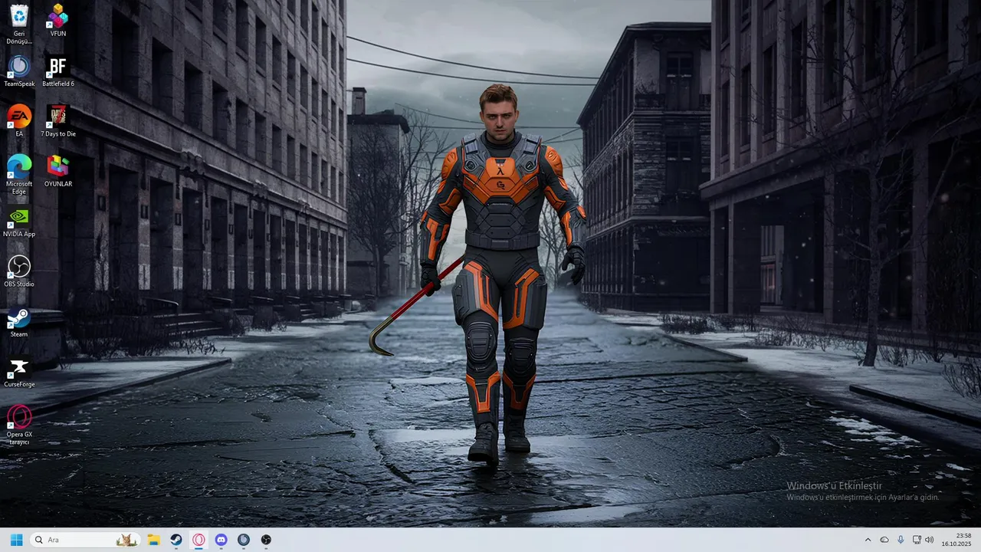
Task: Open Discord from the taskbar
Action: click(x=221, y=540)
